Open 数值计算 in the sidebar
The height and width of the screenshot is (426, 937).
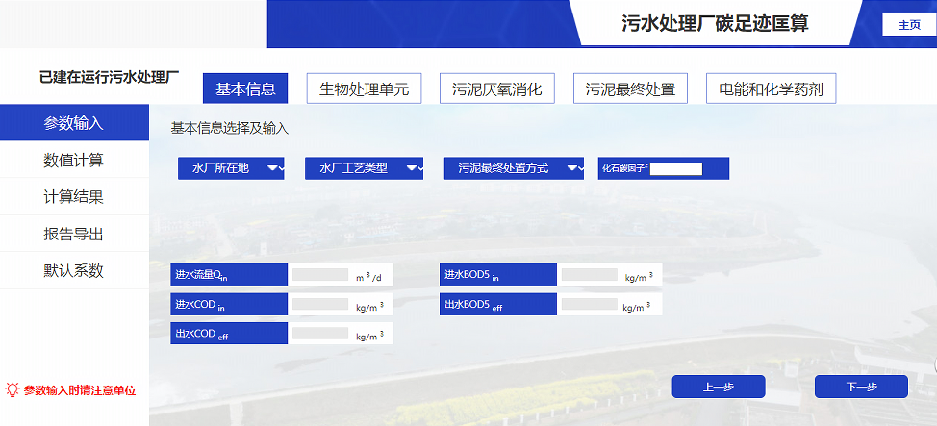coord(74,160)
